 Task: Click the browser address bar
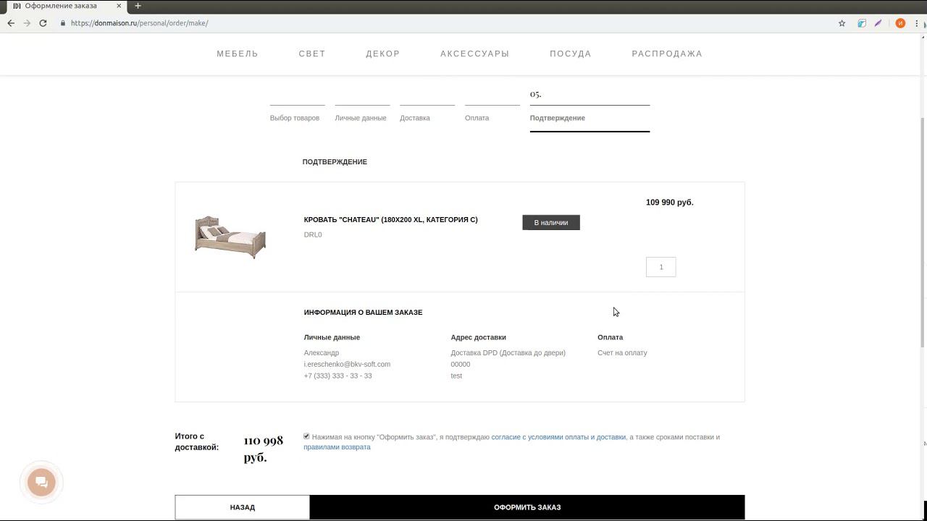(x=449, y=23)
